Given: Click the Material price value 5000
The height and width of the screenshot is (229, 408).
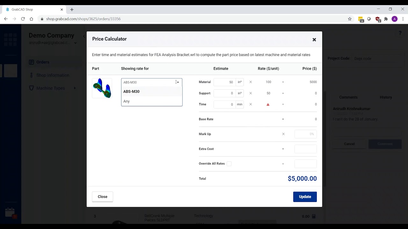Looking at the screenshot, I should 313,82.
